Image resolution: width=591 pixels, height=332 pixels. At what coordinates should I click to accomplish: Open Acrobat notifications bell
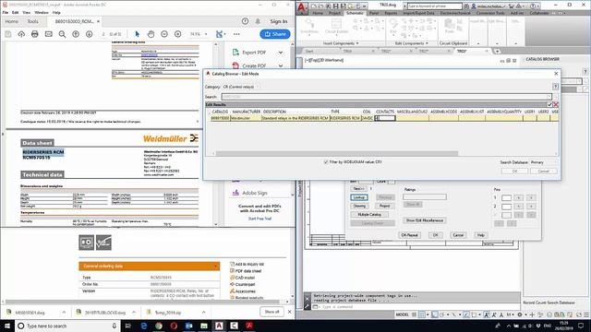(x=258, y=21)
